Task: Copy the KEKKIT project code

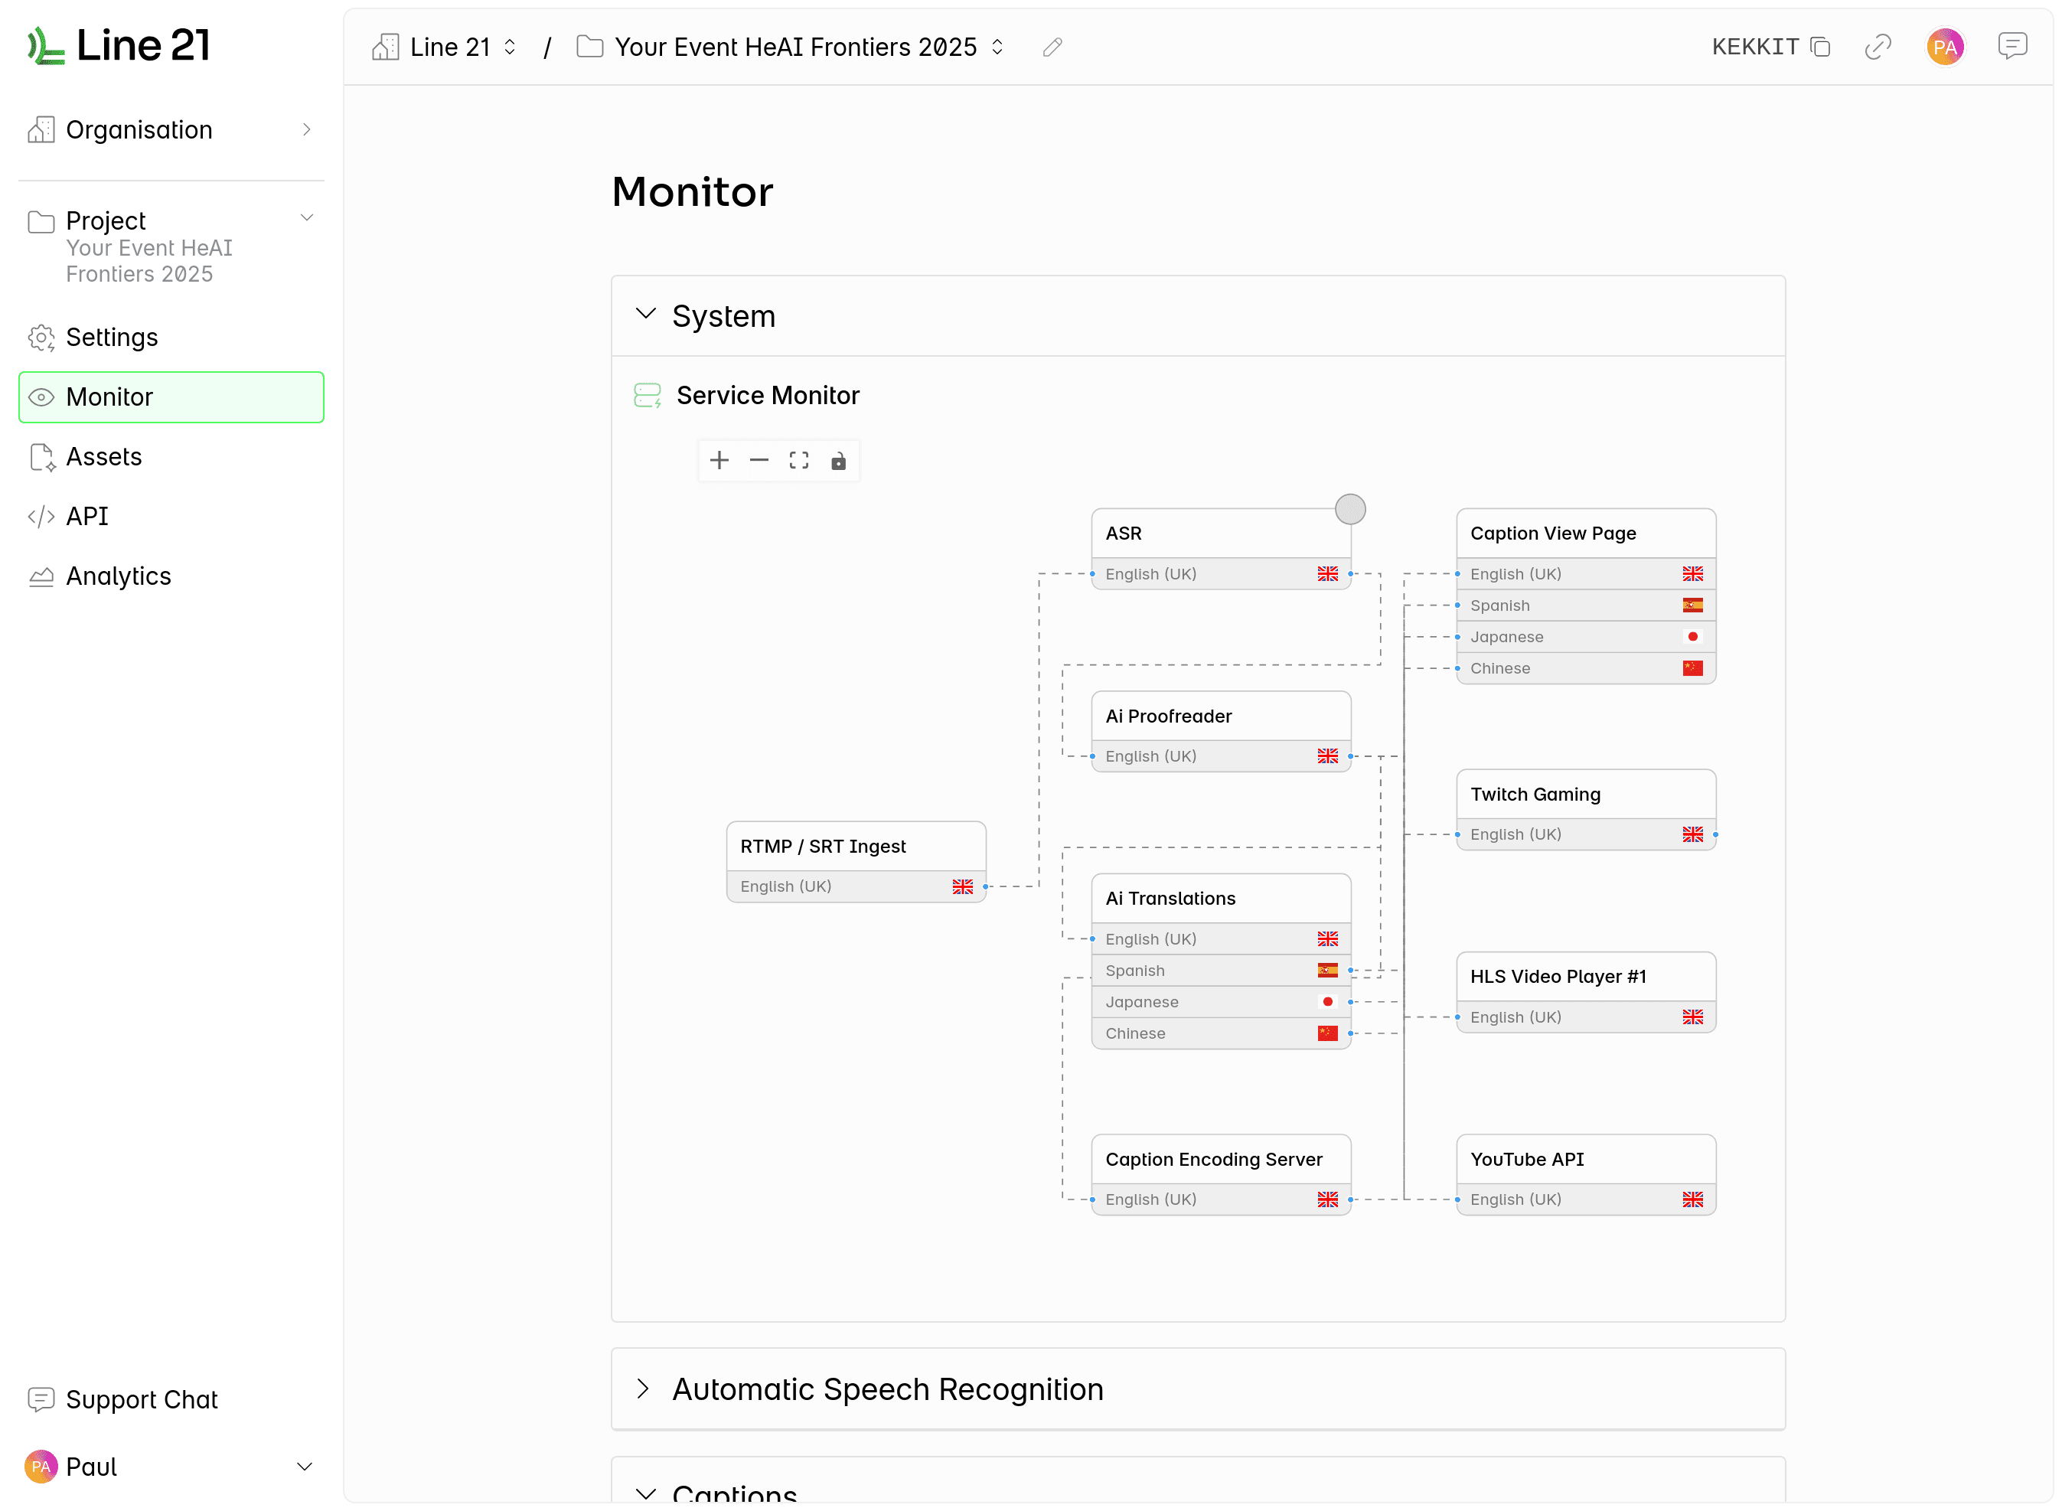Action: click(x=1821, y=47)
